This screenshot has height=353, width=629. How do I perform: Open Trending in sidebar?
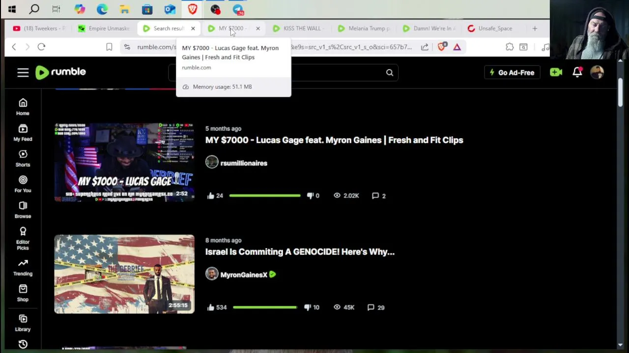[23, 268]
